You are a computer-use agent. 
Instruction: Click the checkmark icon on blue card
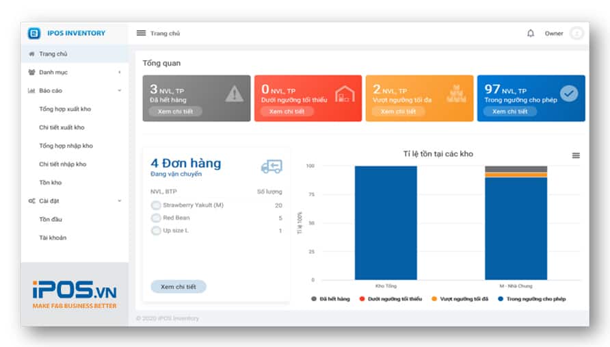[568, 94]
